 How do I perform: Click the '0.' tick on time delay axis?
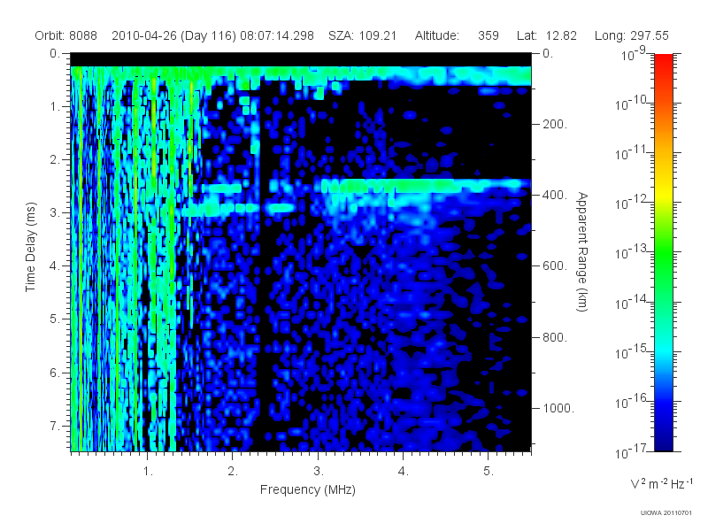point(55,53)
